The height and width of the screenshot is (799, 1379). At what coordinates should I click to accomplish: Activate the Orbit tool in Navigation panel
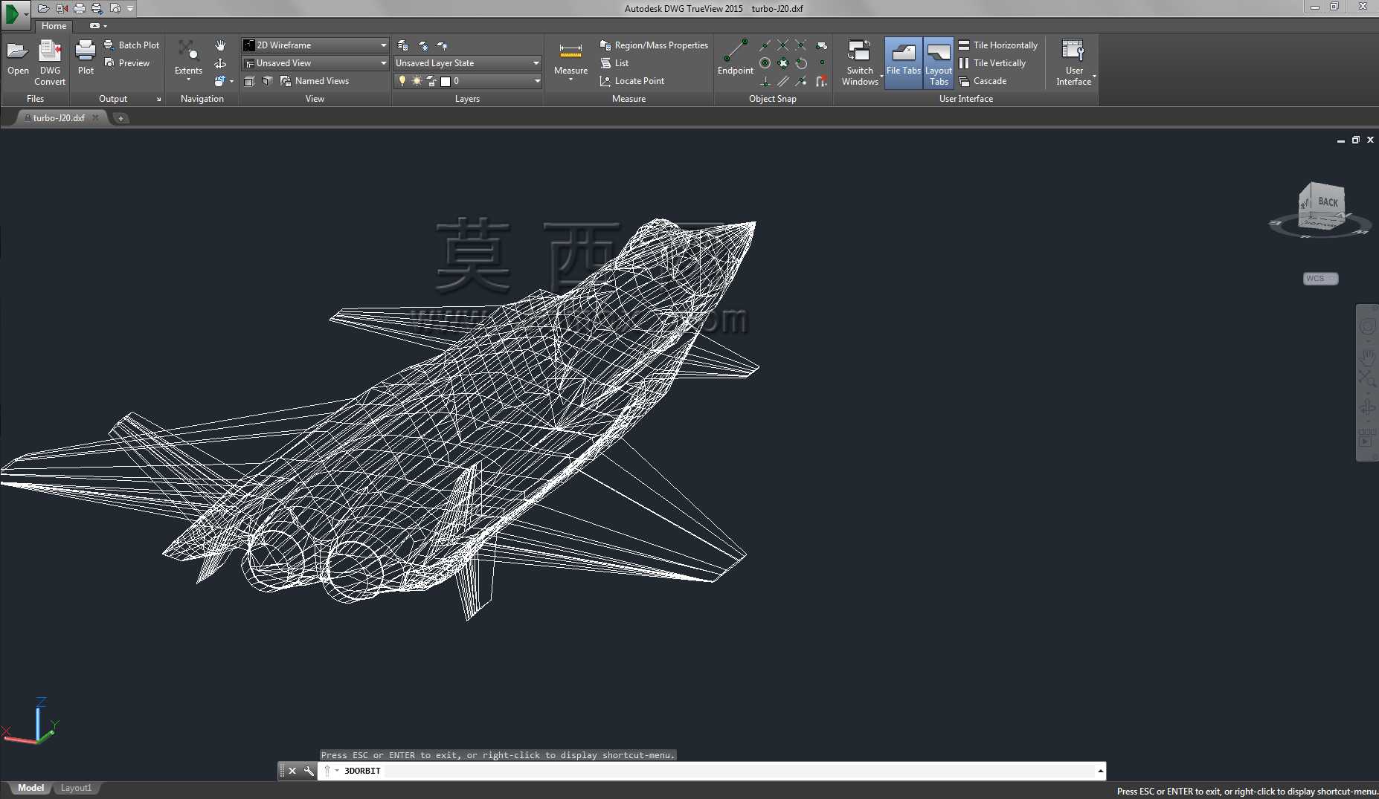click(x=220, y=63)
